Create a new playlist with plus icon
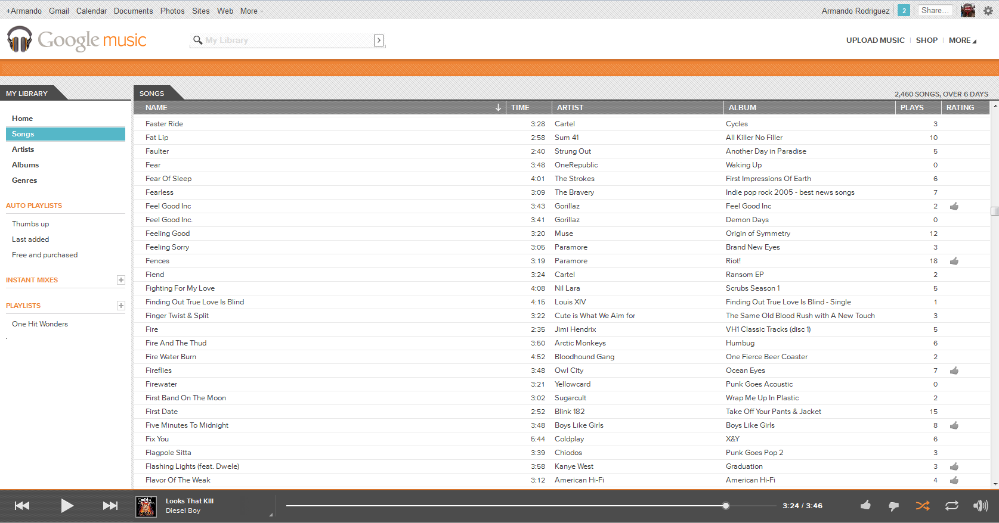 click(121, 306)
